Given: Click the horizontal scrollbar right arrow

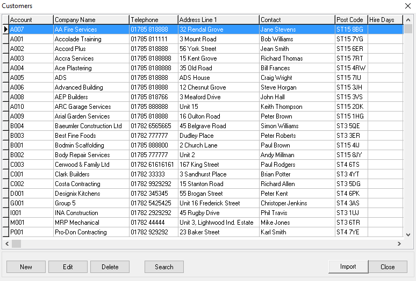Looking at the screenshot, I should click(x=399, y=243).
